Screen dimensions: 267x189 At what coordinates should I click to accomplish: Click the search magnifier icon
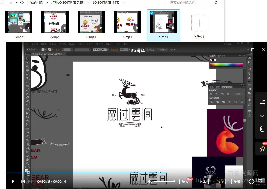(216, 3)
